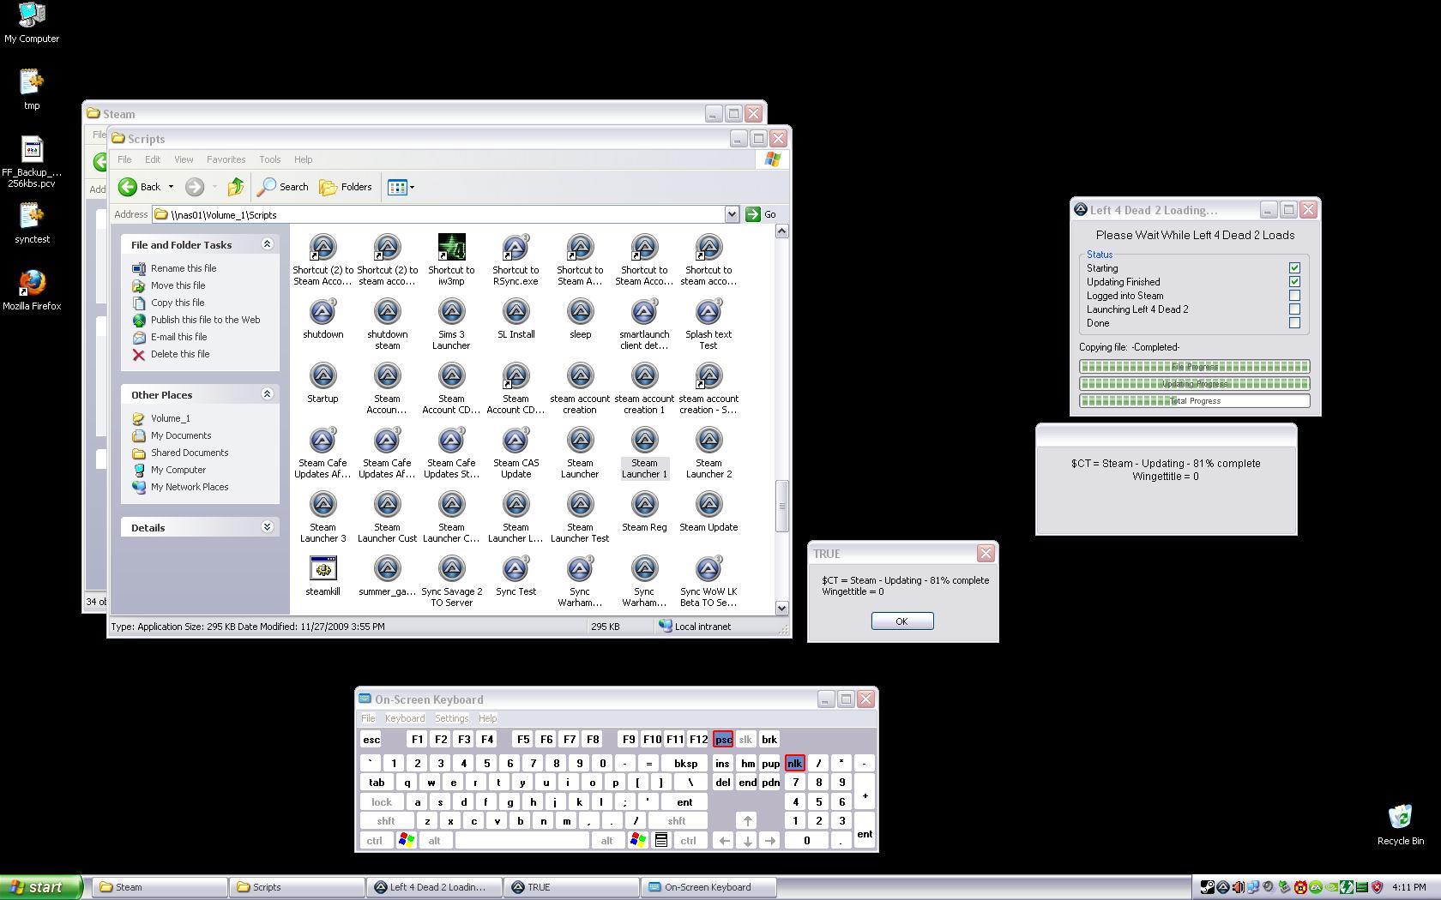
Task: Click the Back arrow in Scripts window
Action: [140, 187]
